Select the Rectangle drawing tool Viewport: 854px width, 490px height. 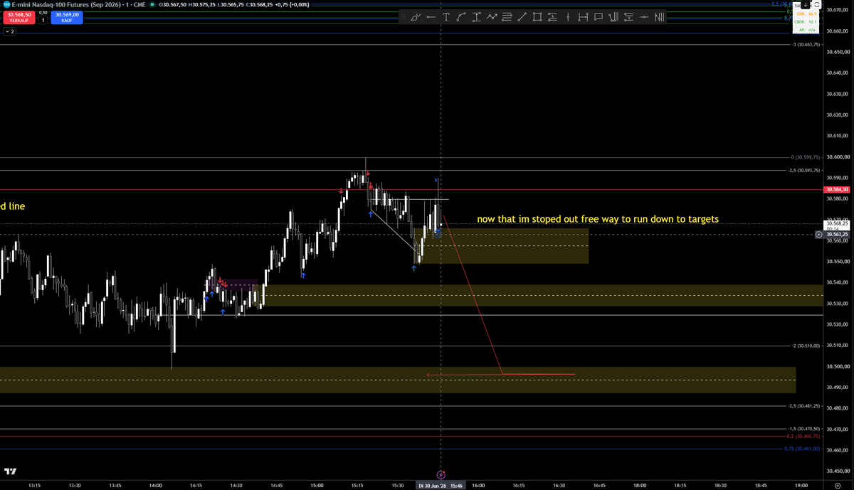(x=537, y=17)
